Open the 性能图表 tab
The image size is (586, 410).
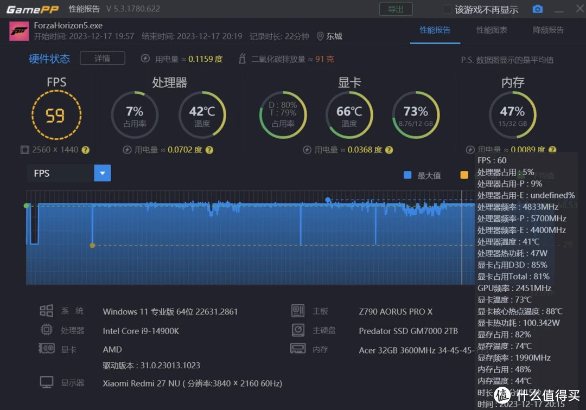(x=492, y=30)
